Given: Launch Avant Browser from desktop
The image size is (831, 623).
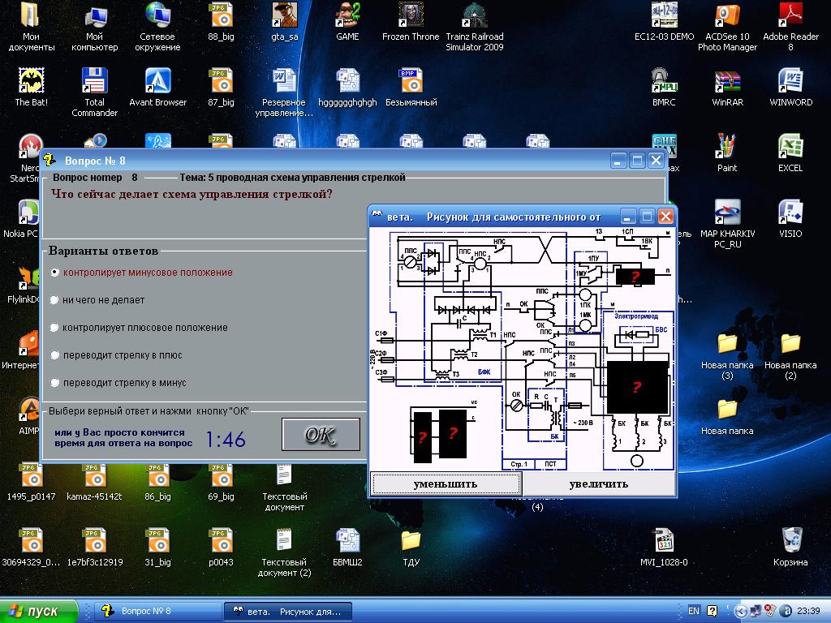Looking at the screenshot, I should tap(157, 81).
